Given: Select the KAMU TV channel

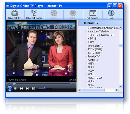Looking at the screenshot, I should tap(93, 60).
